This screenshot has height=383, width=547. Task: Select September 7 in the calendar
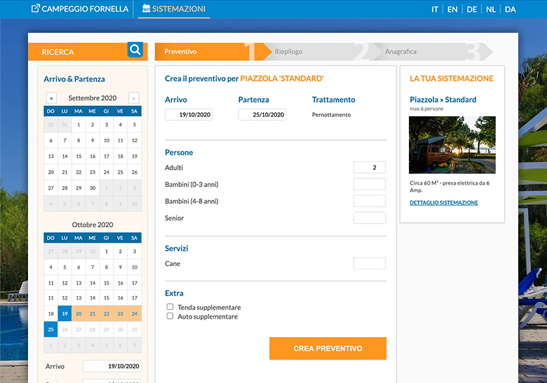tap(65, 140)
